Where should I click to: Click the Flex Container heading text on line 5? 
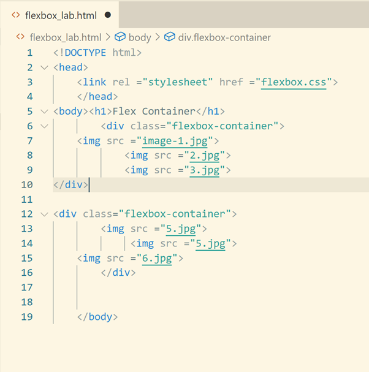pyautogui.click(x=154, y=111)
